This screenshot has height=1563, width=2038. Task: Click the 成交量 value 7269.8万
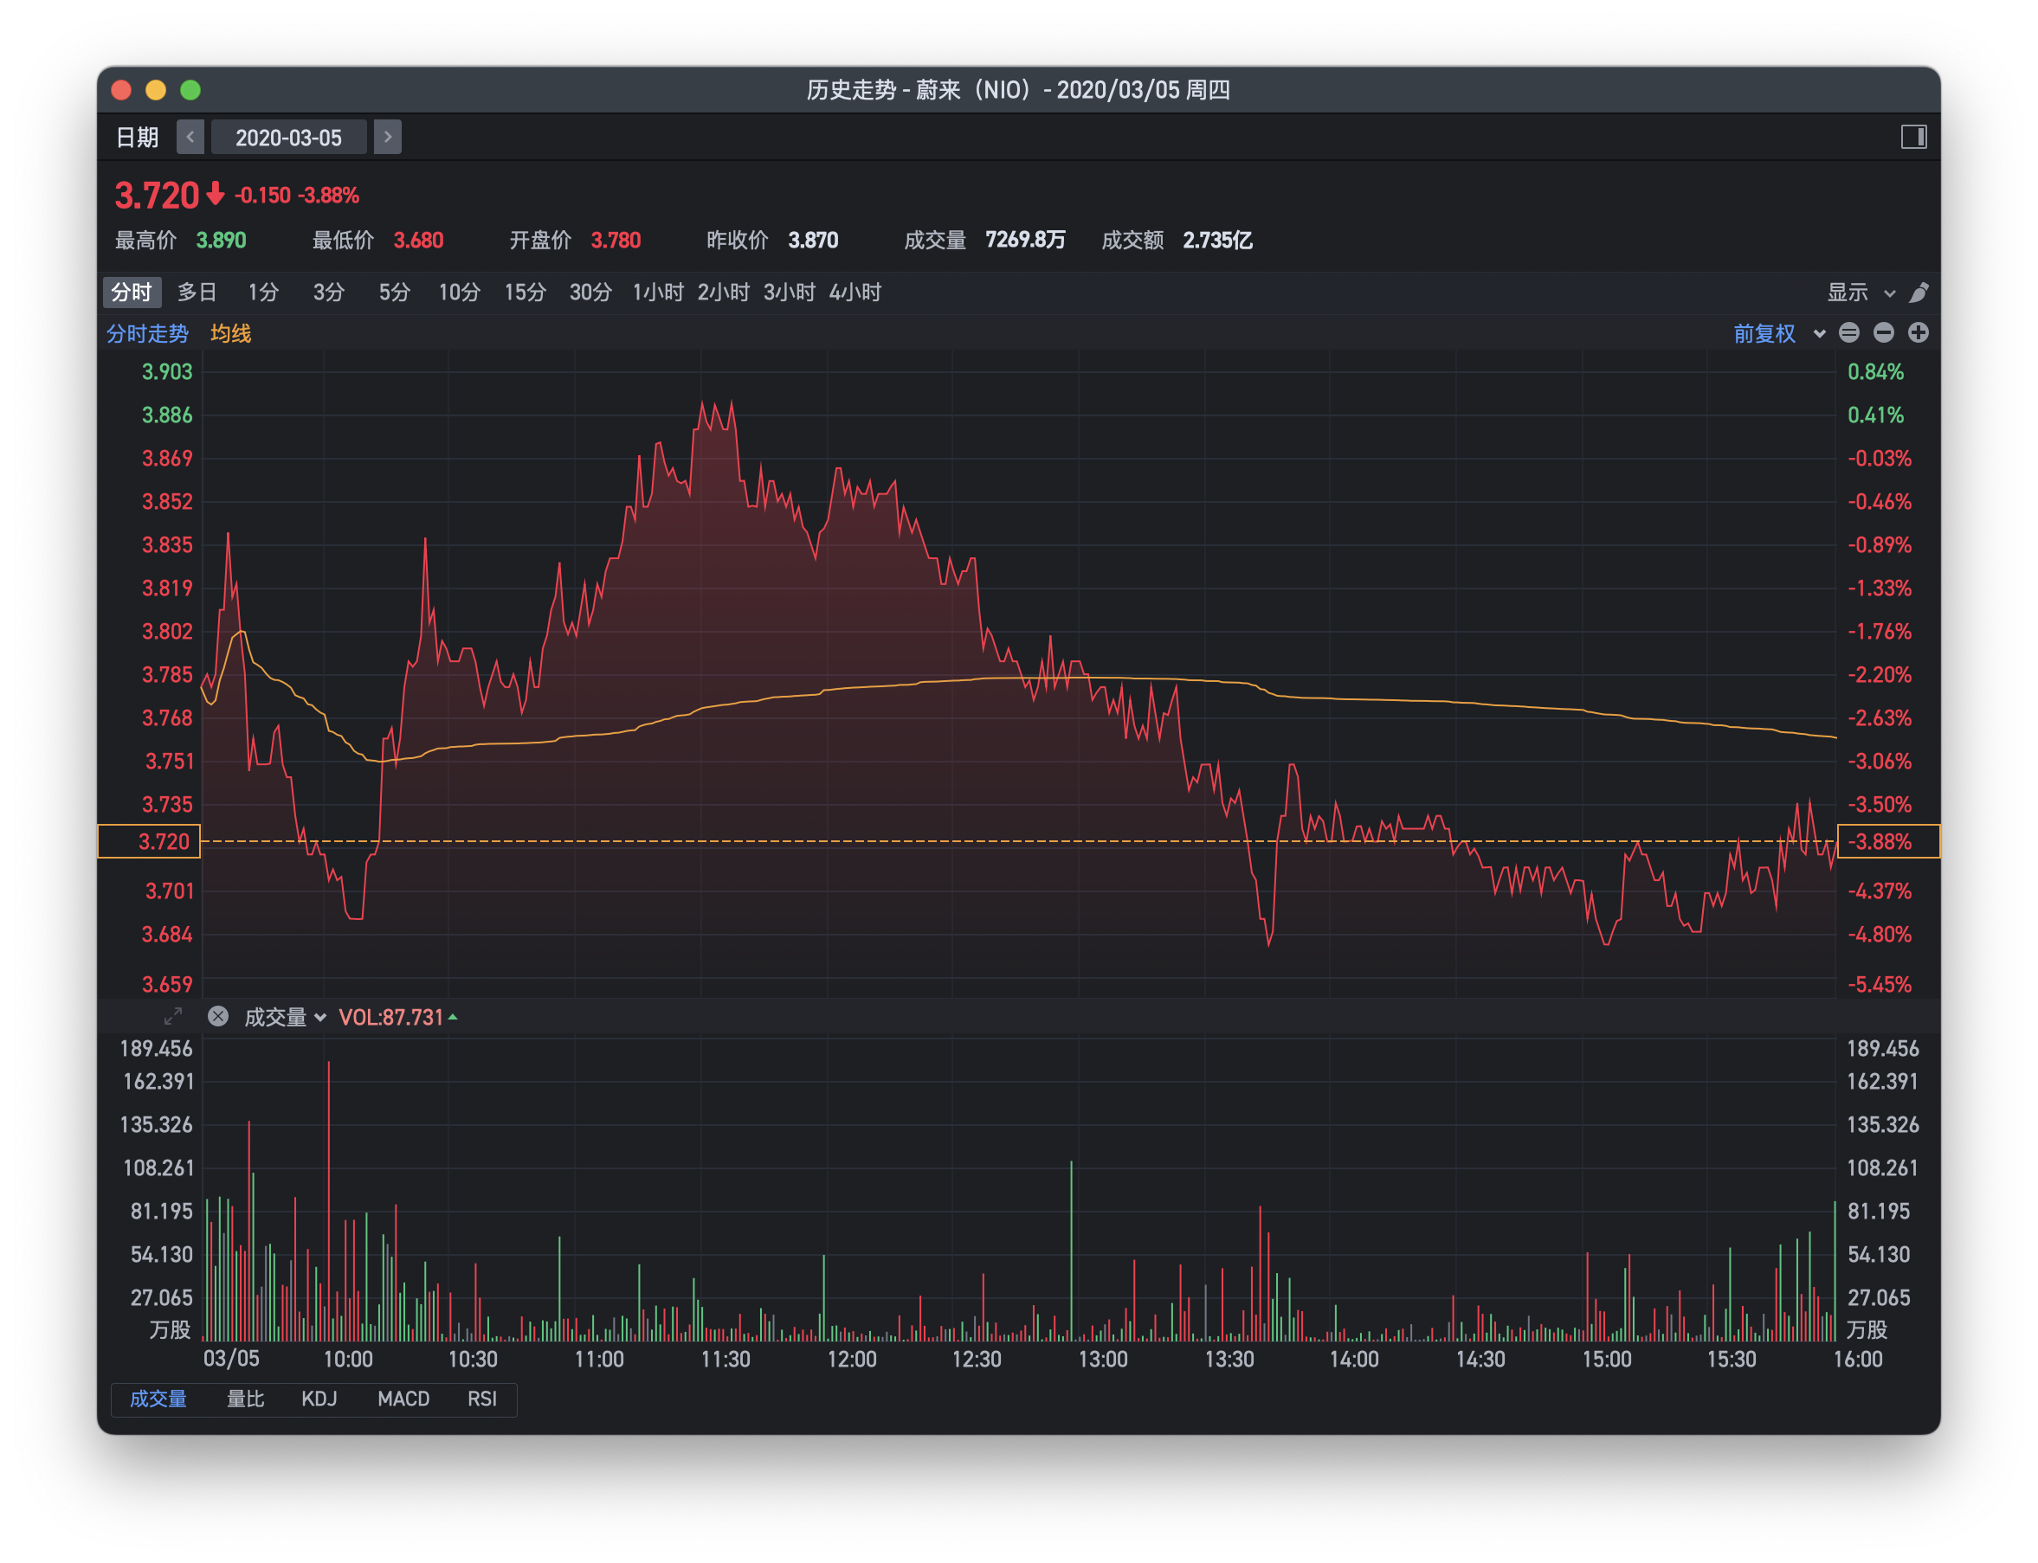[x=1024, y=240]
